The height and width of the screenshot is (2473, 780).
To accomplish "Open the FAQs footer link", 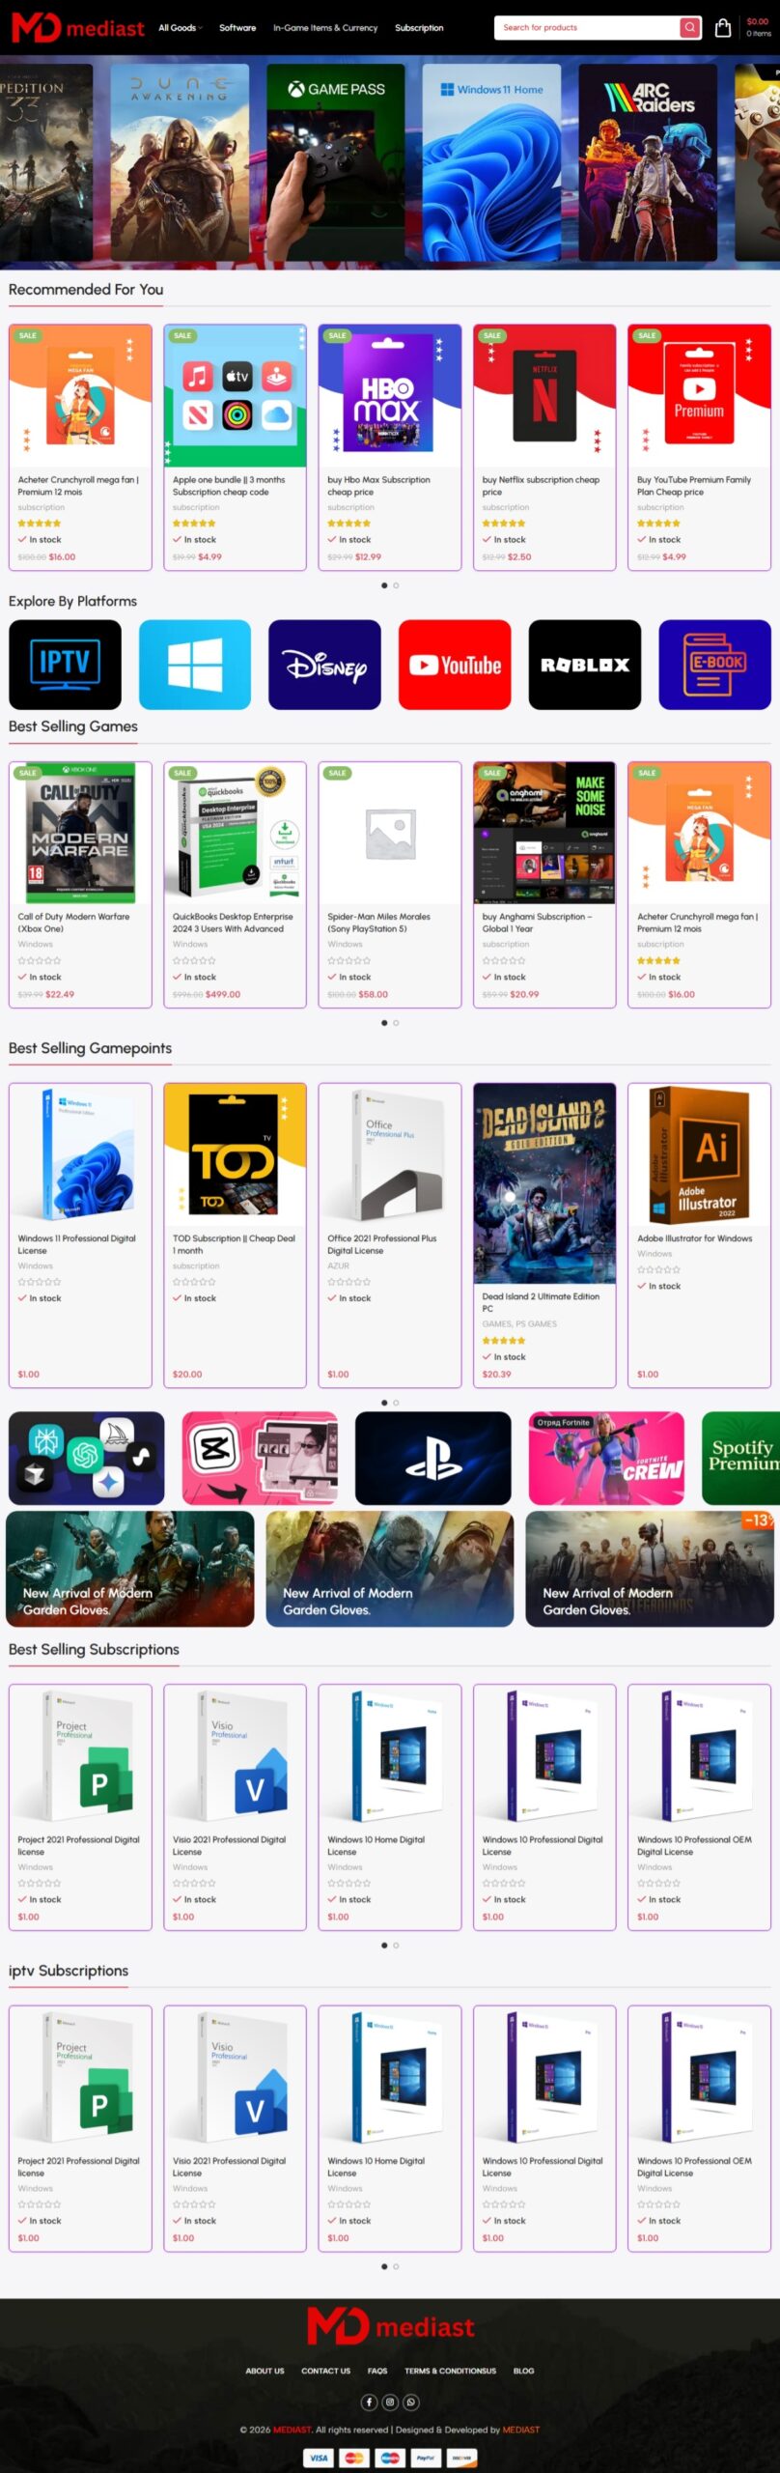I will point(377,2371).
